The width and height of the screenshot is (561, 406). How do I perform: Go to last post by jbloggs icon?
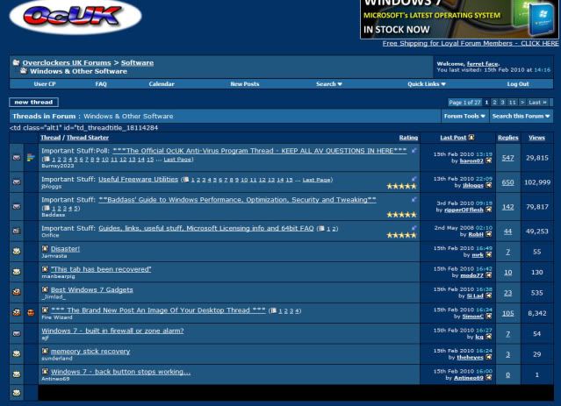(x=489, y=186)
